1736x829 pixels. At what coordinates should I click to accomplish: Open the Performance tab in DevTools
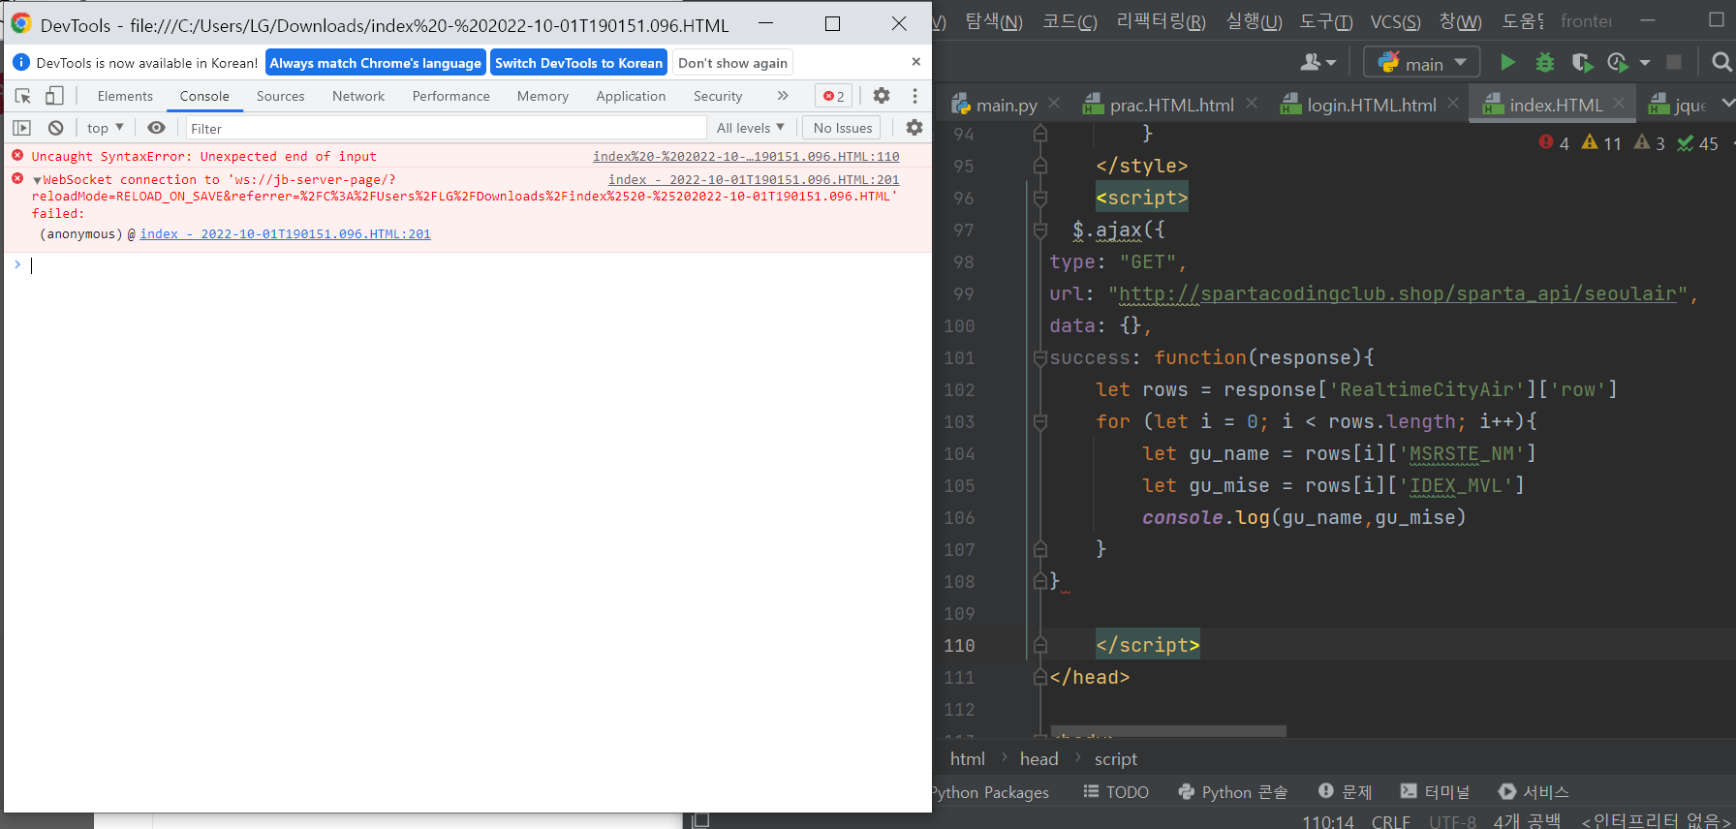click(x=451, y=96)
